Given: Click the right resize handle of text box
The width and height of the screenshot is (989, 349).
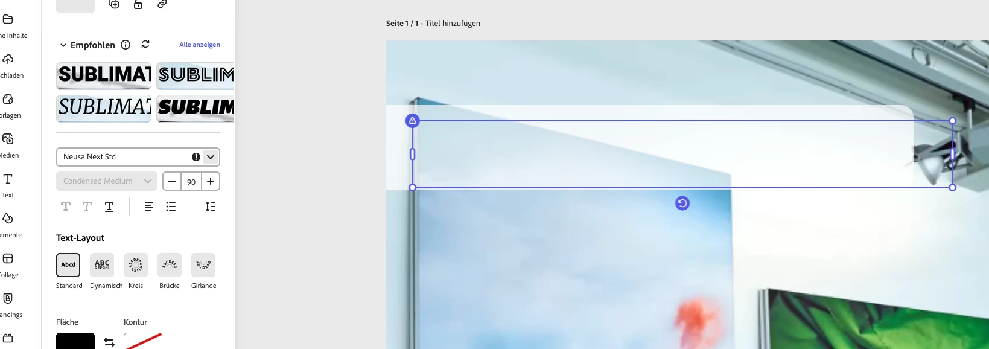Looking at the screenshot, I should [x=953, y=154].
